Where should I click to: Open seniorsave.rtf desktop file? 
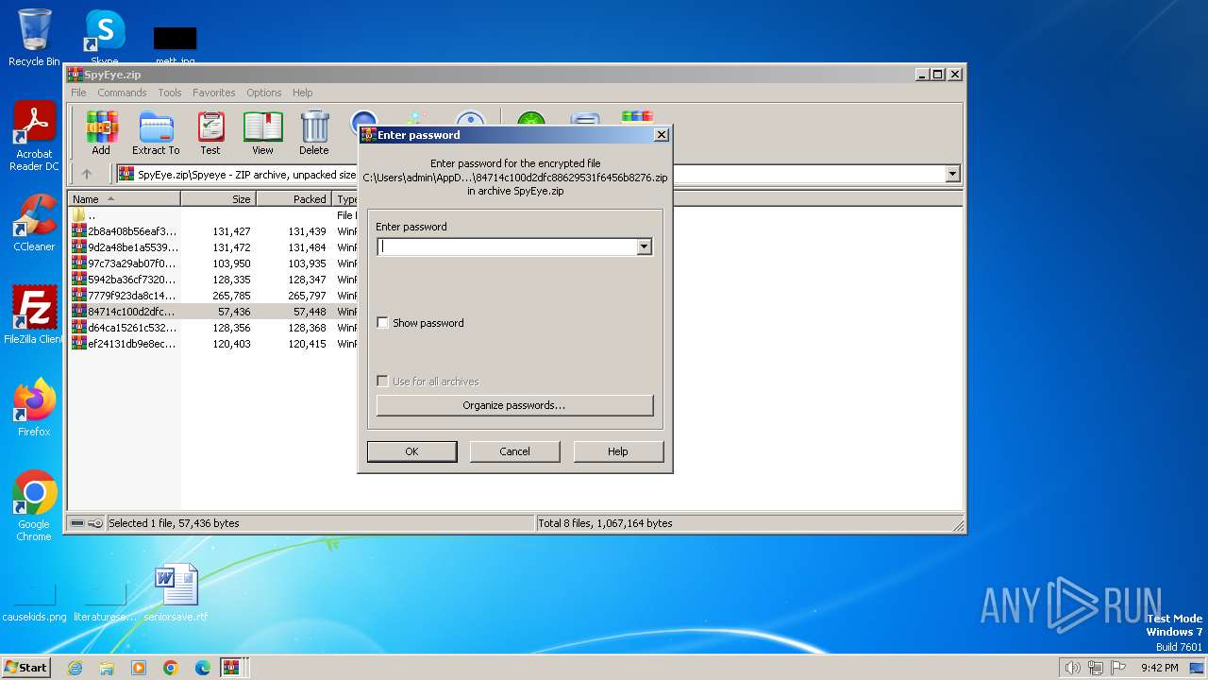[176, 592]
